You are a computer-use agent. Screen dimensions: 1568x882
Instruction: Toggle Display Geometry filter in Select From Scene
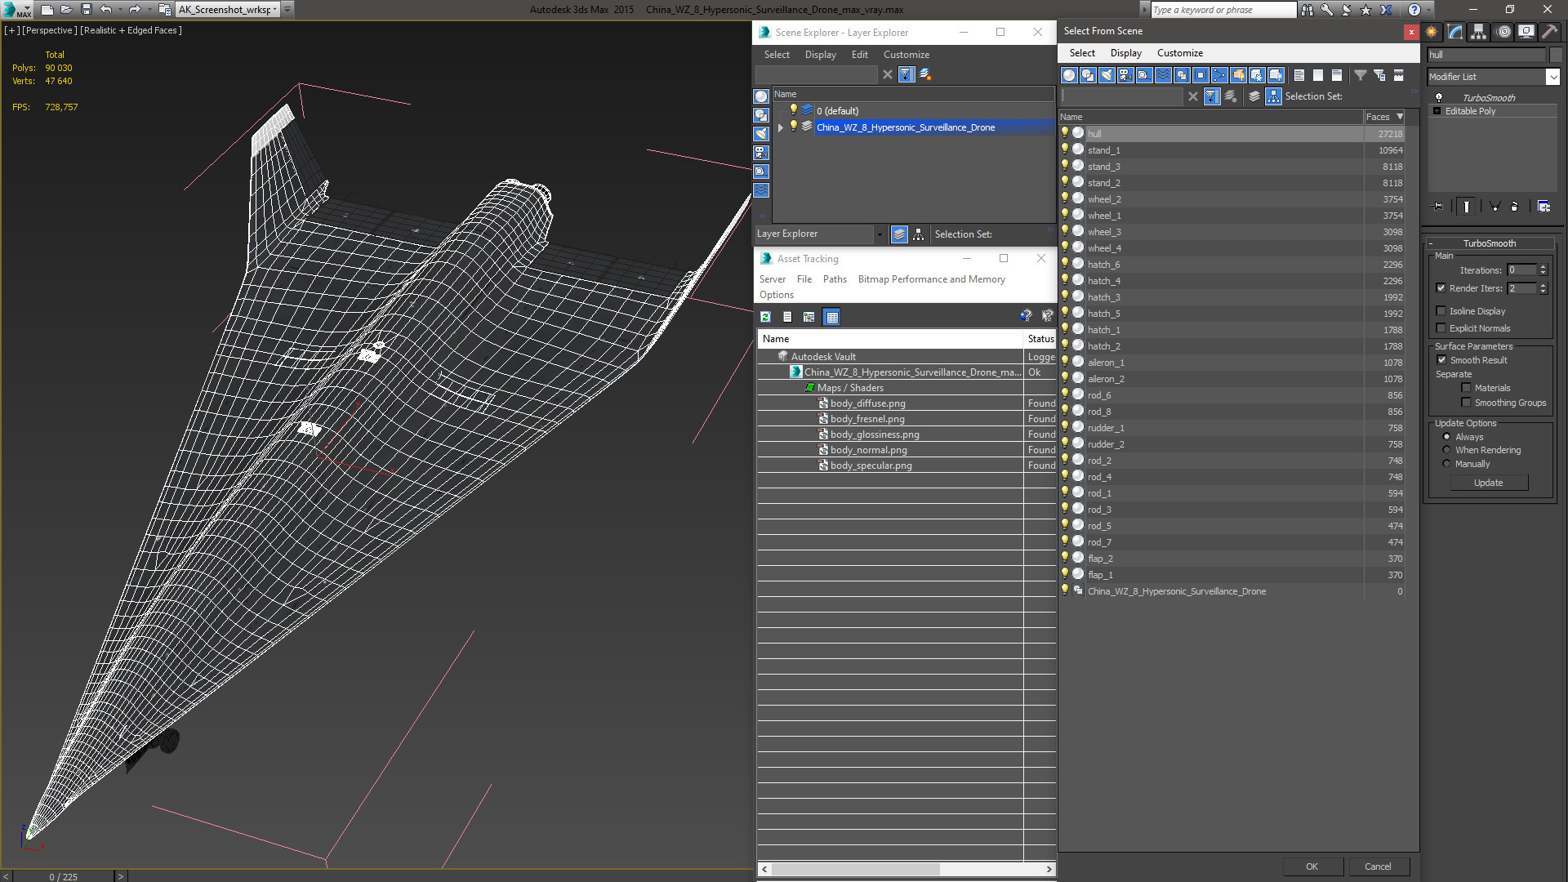click(x=1069, y=75)
